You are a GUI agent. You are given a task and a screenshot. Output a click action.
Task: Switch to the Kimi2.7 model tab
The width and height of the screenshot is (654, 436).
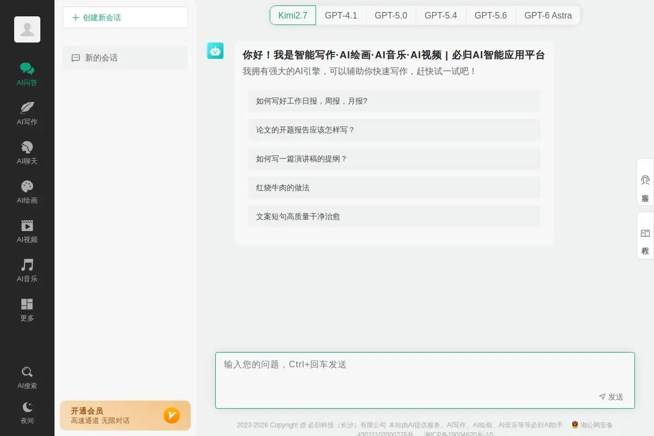(293, 15)
